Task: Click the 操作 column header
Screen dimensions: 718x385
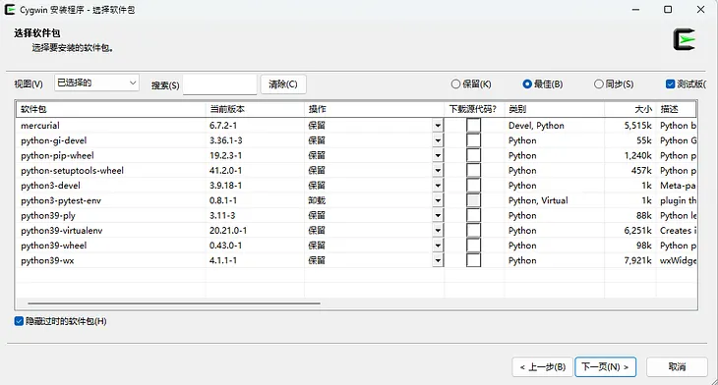Action: (374, 109)
